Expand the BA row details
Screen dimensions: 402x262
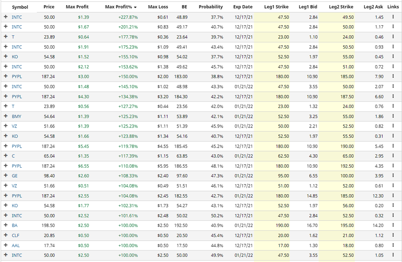click(6, 225)
